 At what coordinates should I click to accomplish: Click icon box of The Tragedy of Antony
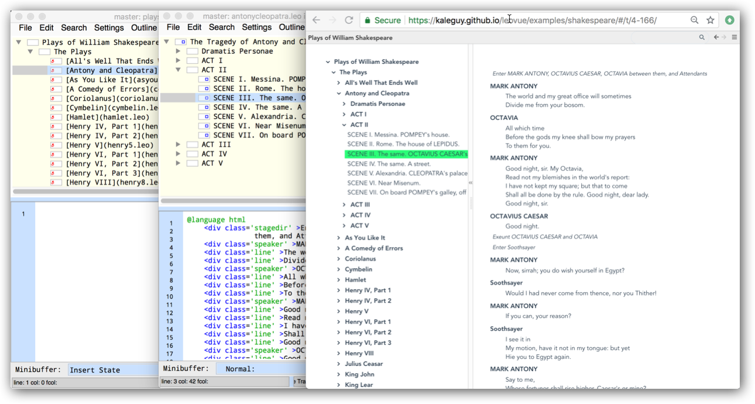coord(181,42)
